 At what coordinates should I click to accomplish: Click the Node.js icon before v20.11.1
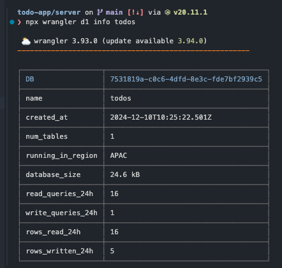pyautogui.click(x=167, y=13)
